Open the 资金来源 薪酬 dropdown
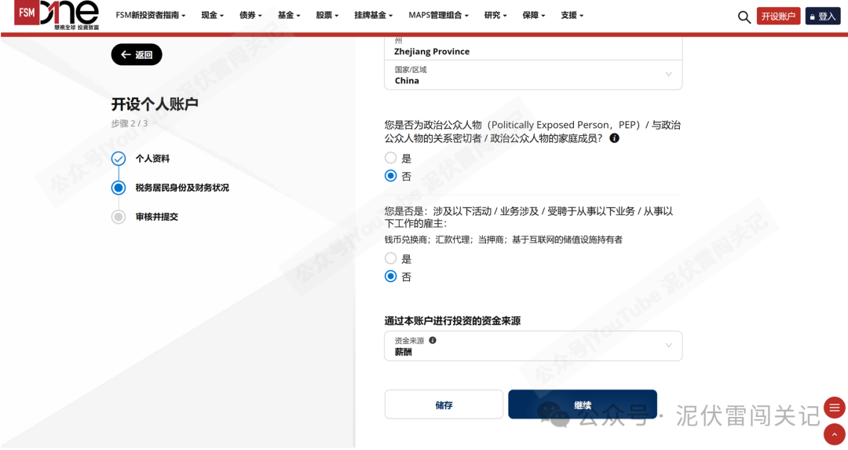The height and width of the screenshot is (450, 848). point(533,346)
